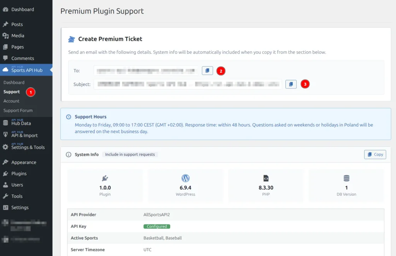396x256 pixels.
Task: Open the Account submenu item
Action: coord(11,101)
